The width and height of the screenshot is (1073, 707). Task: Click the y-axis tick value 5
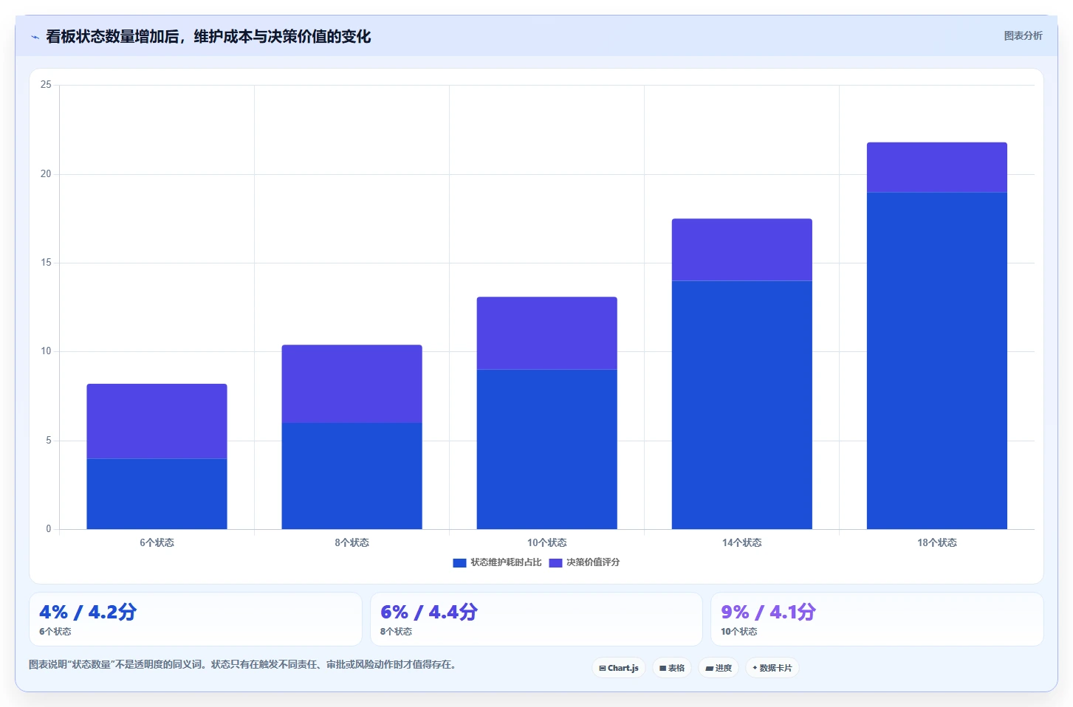[49, 441]
